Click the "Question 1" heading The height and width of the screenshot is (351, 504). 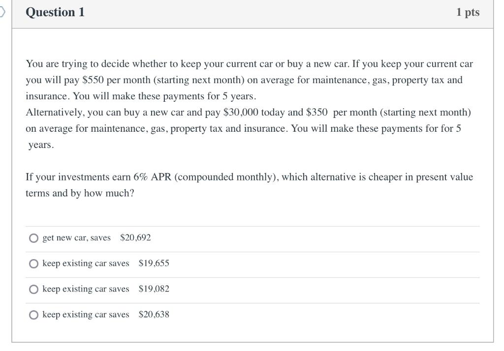(x=55, y=12)
